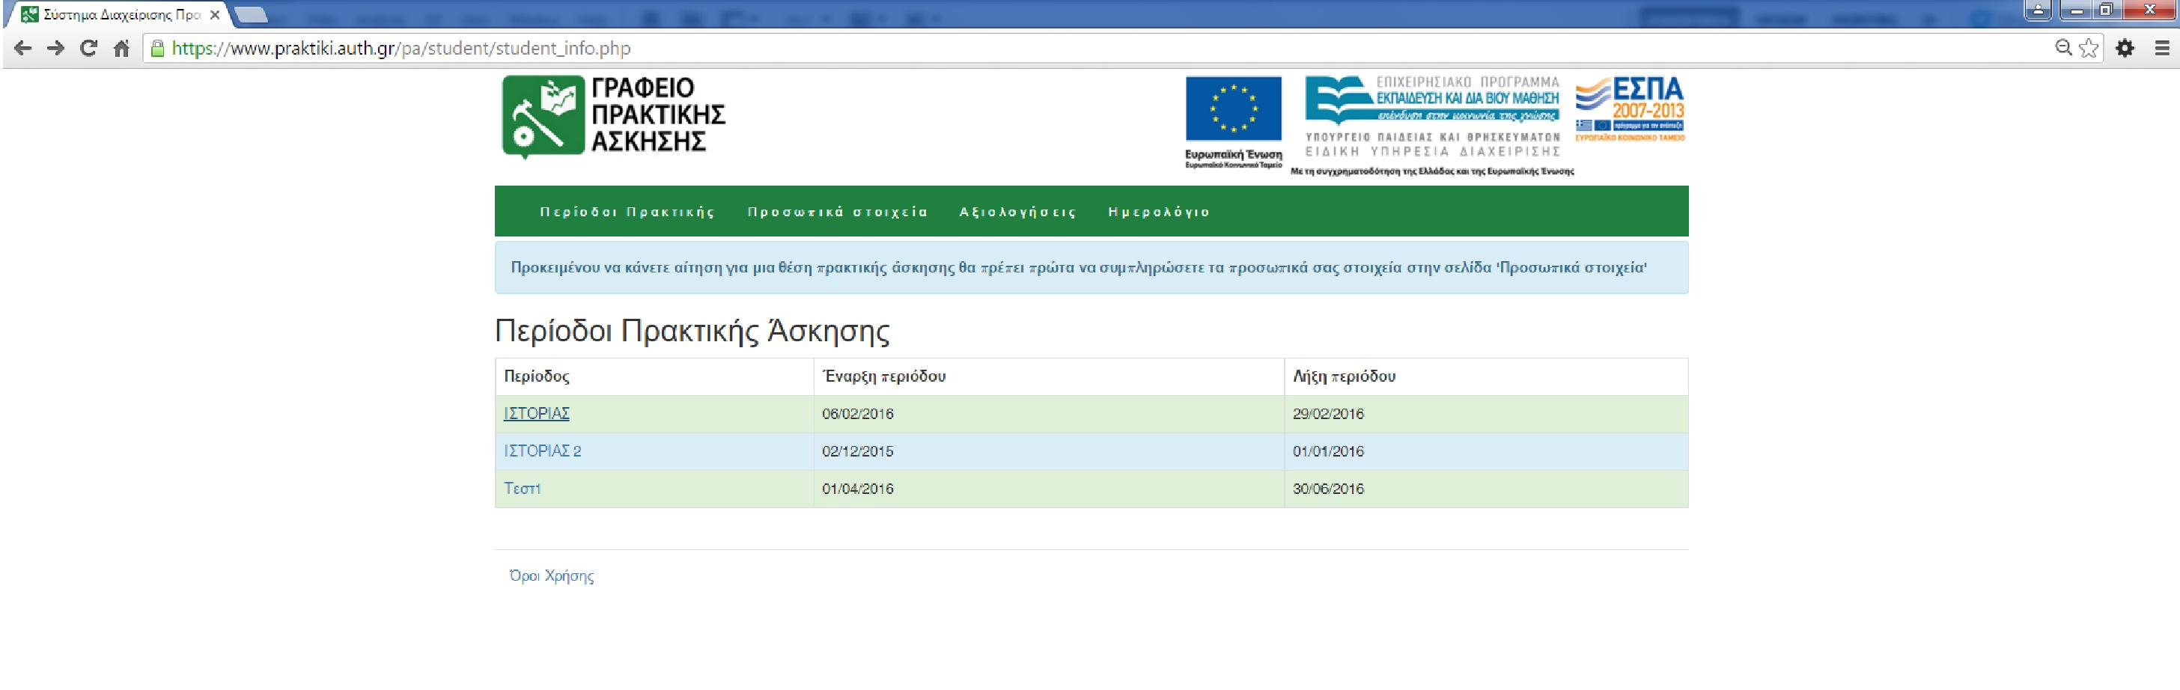Click the Γραφείο Πρακτικής Άσκησης logo

[x=614, y=116]
